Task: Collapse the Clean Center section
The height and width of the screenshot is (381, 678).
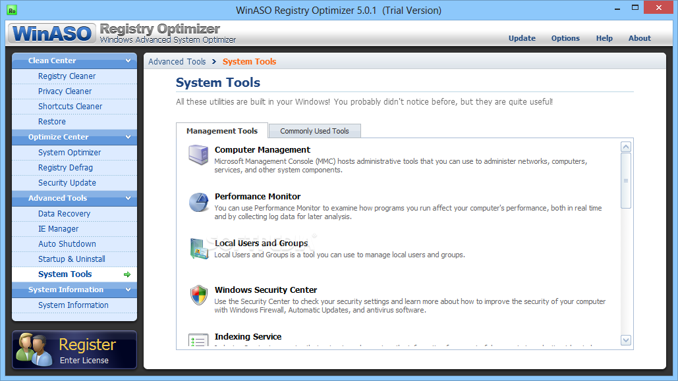Action: pyautogui.click(x=128, y=61)
